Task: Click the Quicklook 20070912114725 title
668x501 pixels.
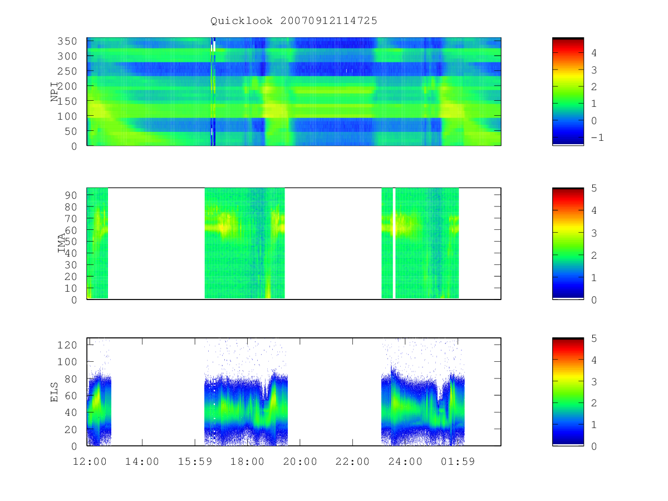Action: 294,21
